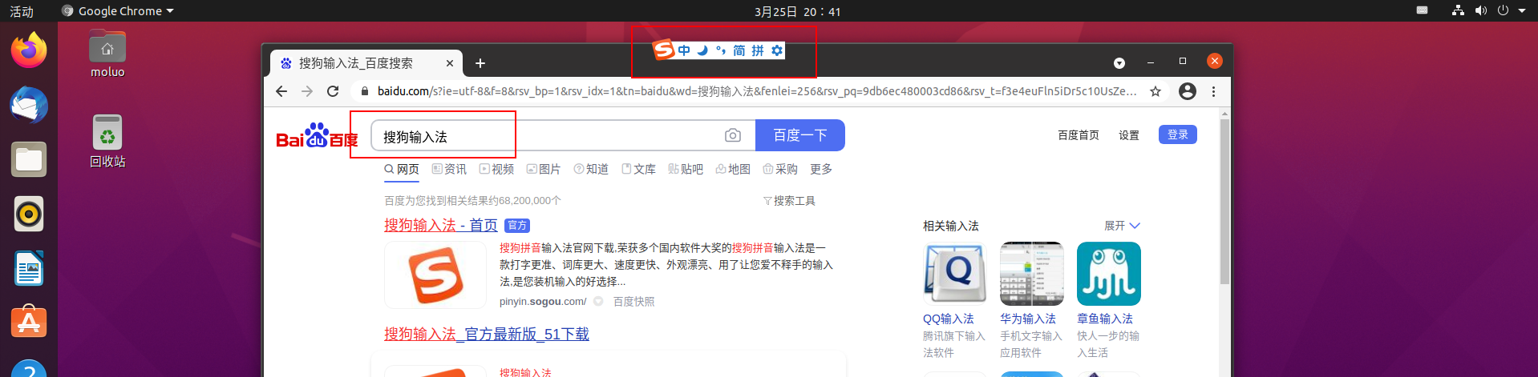Open the 章鱼输入法 text link
Viewport: 1538px width, 377px height.
coord(1105,319)
